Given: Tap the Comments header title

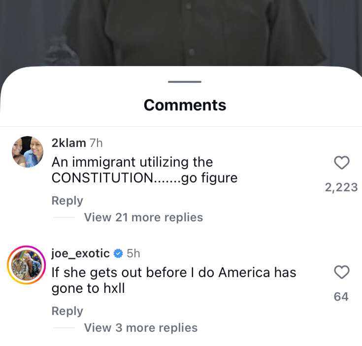Looking at the screenshot, I should 185,105.
